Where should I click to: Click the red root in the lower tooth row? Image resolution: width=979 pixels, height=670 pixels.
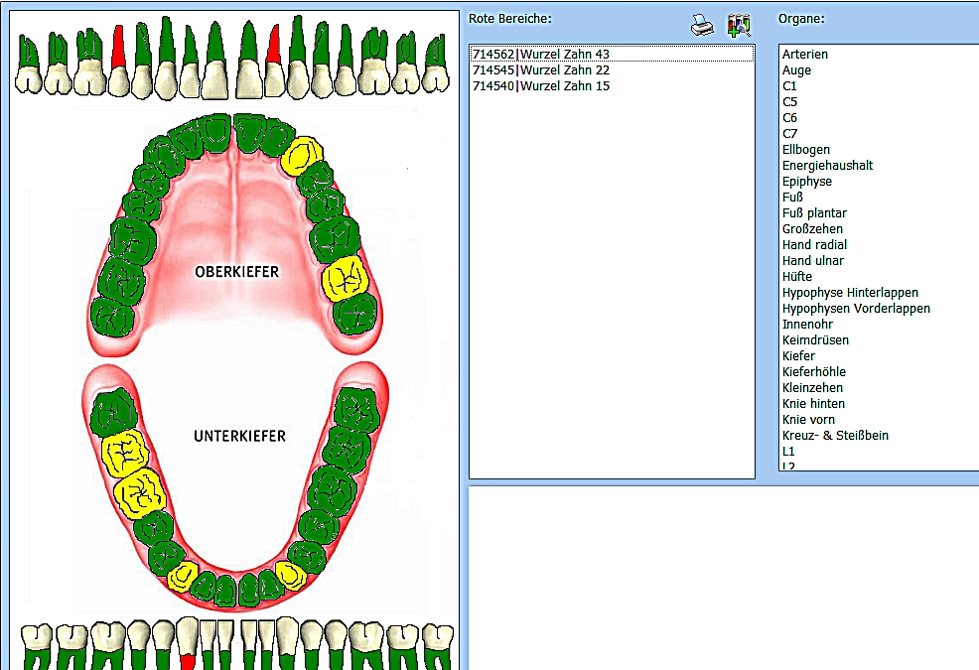click(187, 662)
